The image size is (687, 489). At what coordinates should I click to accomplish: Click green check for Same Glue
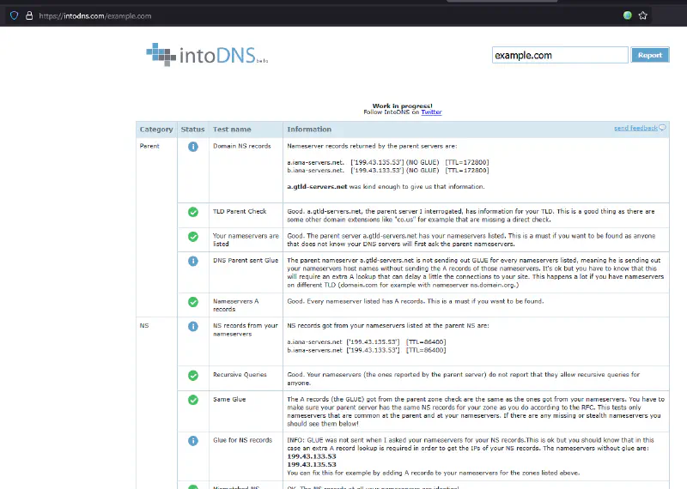coord(192,400)
